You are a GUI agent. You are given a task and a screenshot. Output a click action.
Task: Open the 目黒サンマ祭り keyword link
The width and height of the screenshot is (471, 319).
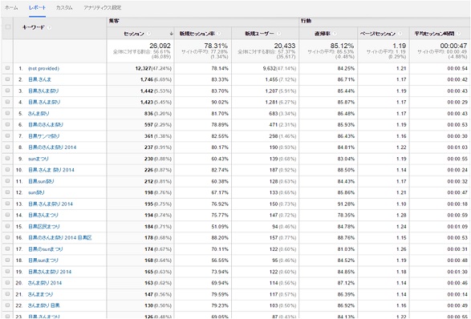[44, 136]
